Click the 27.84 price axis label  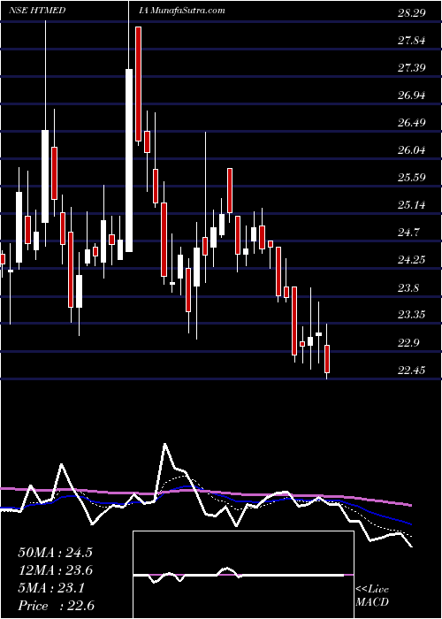412,41
